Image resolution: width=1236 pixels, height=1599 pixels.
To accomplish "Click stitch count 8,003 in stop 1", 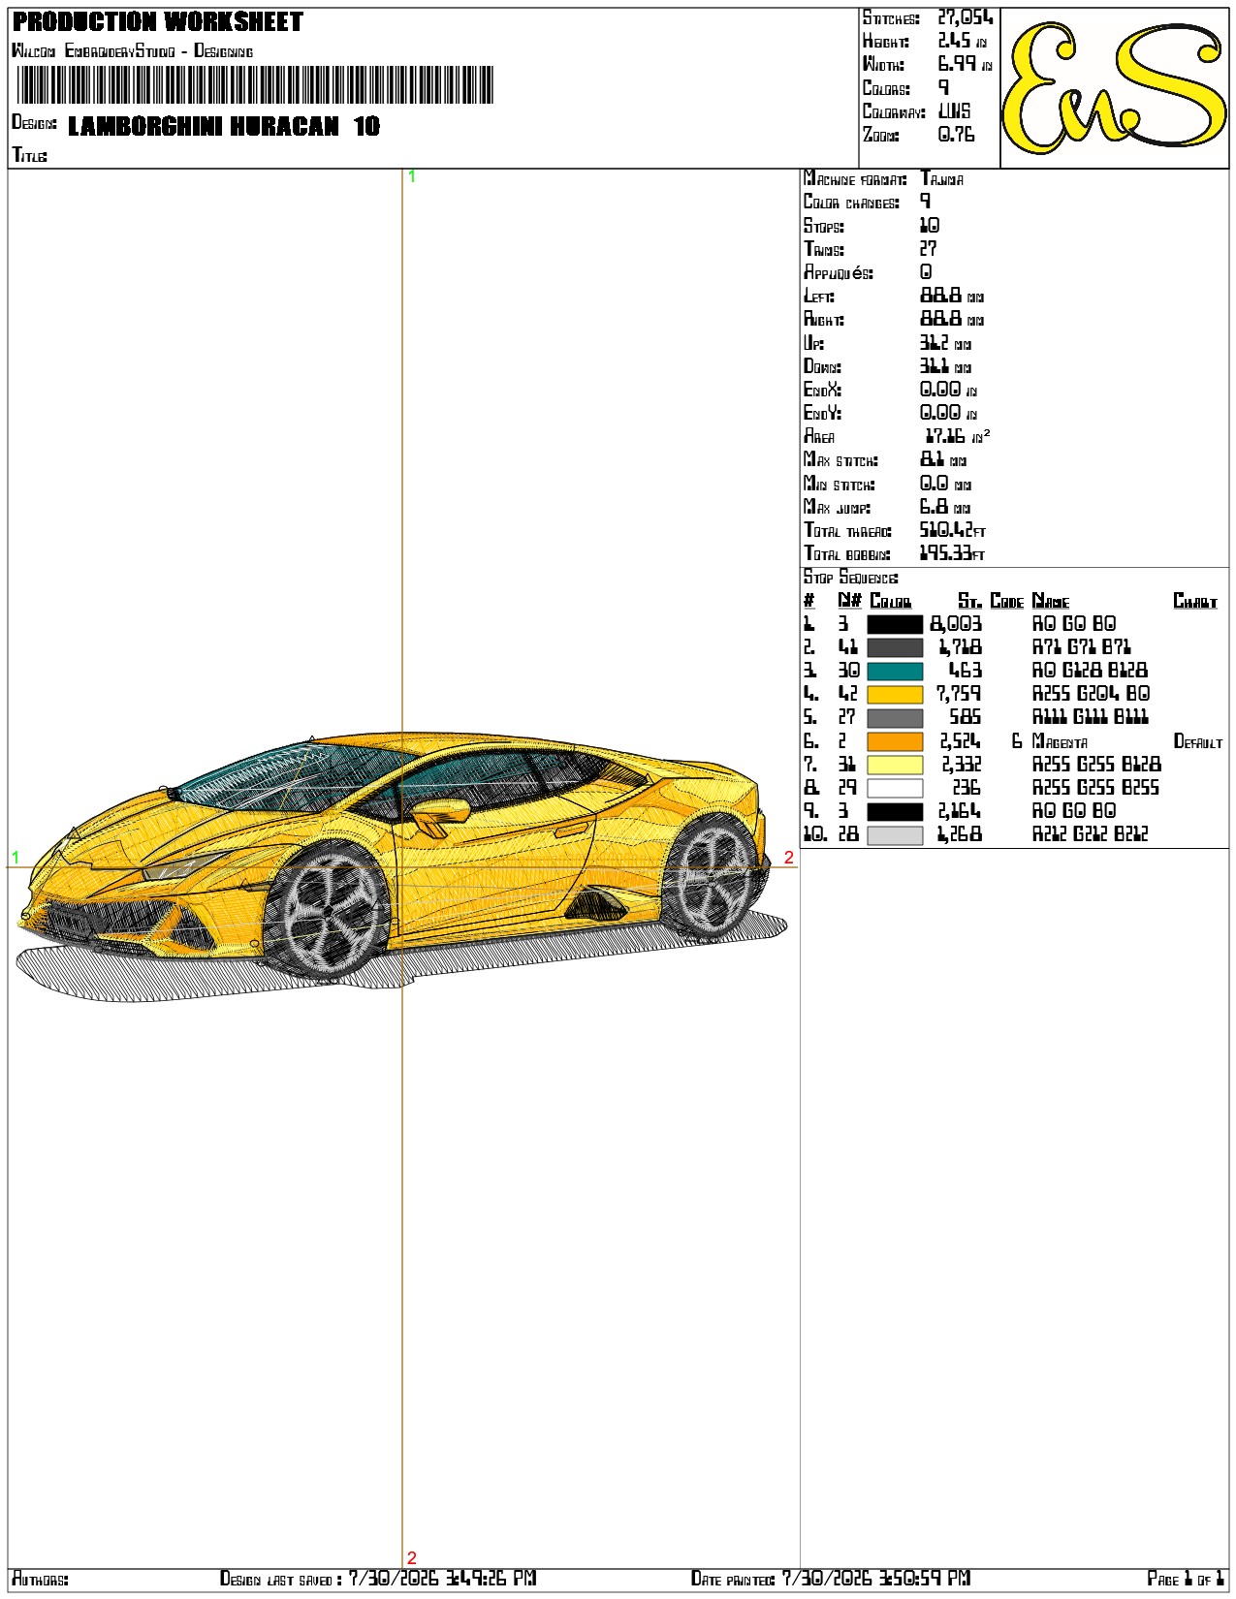I will tap(956, 624).
